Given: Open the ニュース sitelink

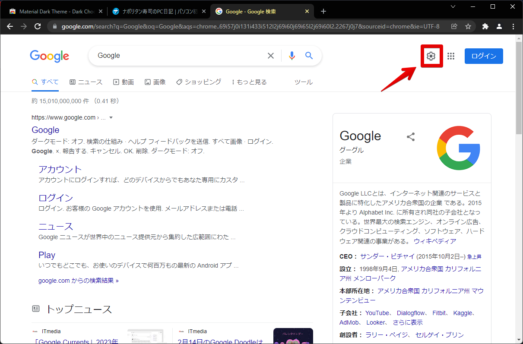Looking at the screenshot, I should tap(56, 227).
